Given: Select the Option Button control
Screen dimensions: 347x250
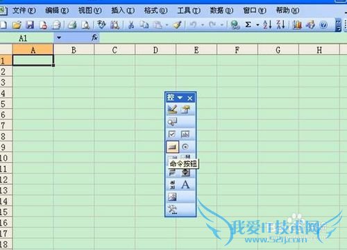Looking at the screenshot, I should coord(185,147).
